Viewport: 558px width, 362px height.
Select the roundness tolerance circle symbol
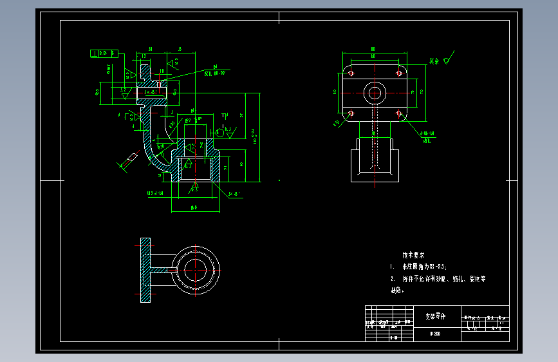coord(220,133)
